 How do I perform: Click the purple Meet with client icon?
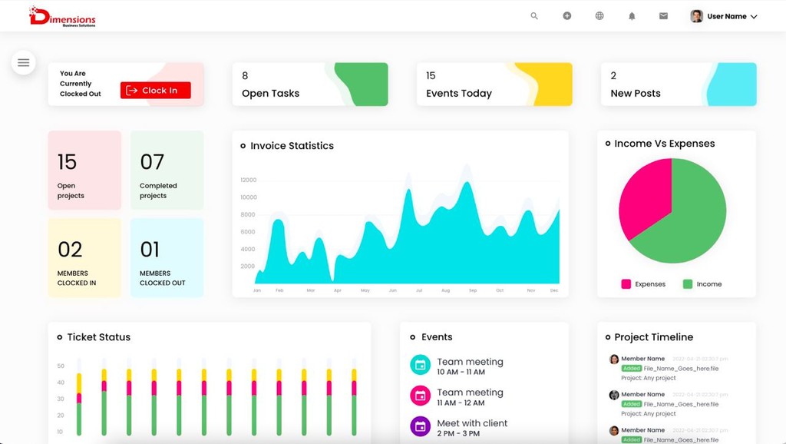420,426
